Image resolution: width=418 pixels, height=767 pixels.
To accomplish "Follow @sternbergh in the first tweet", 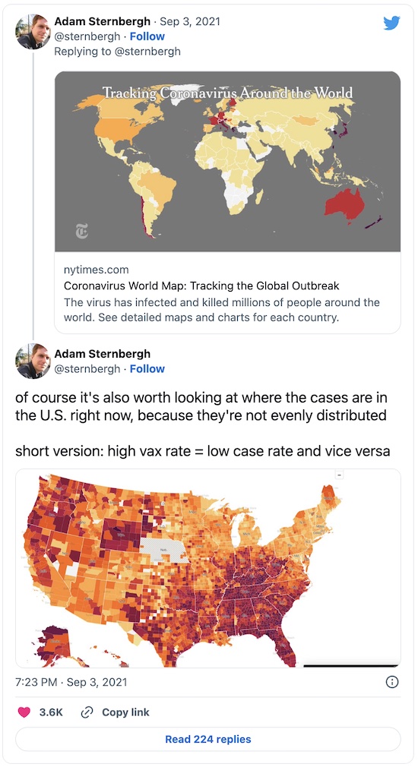I will 147,36.
